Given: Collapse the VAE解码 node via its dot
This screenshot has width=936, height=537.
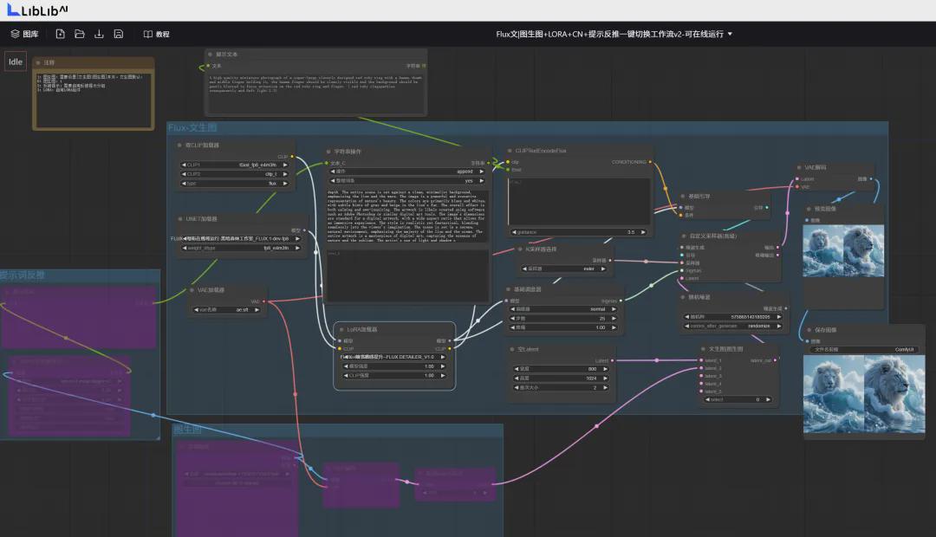Looking at the screenshot, I should point(801,167).
